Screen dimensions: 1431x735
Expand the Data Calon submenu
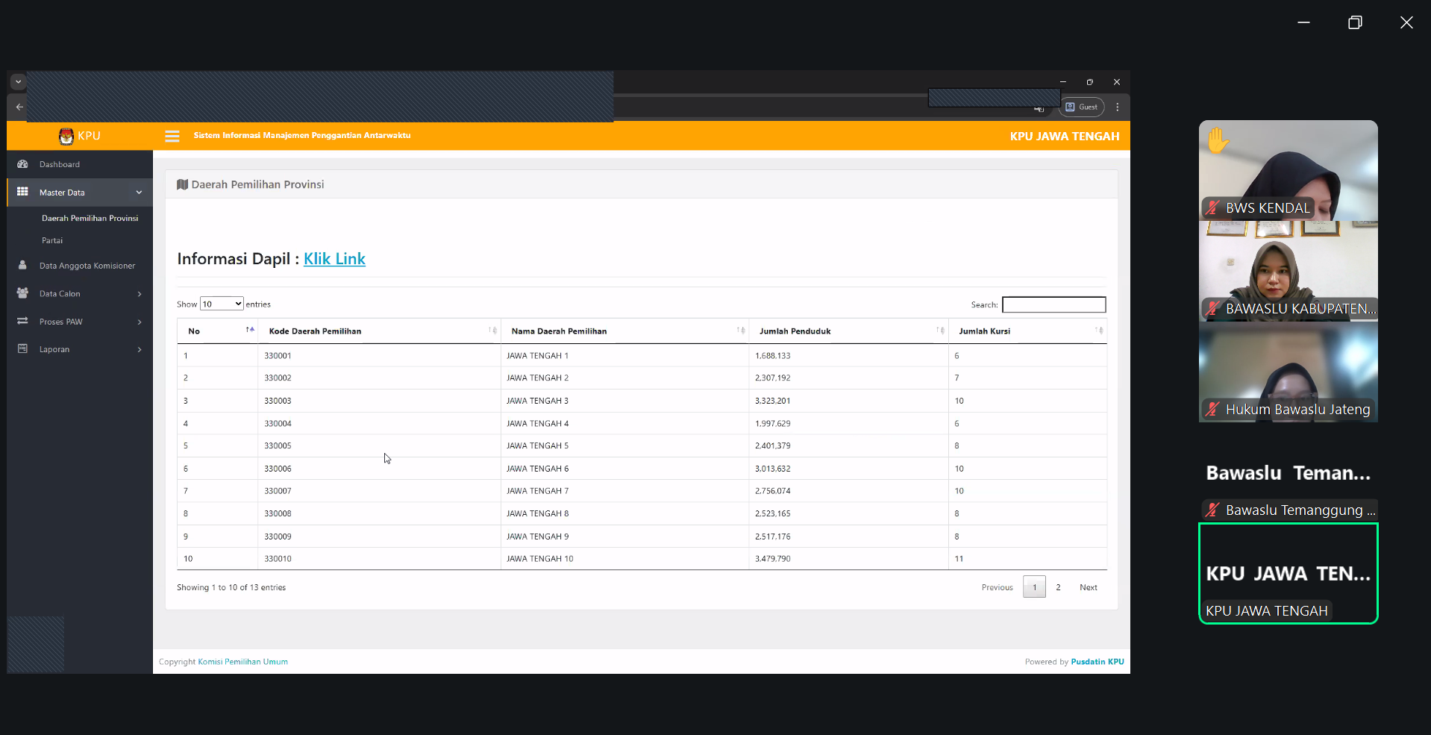point(140,294)
